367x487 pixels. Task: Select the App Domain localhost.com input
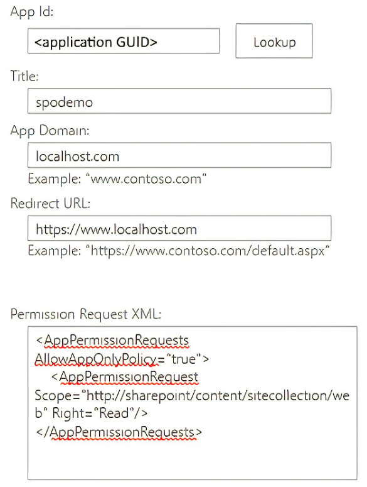179,155
